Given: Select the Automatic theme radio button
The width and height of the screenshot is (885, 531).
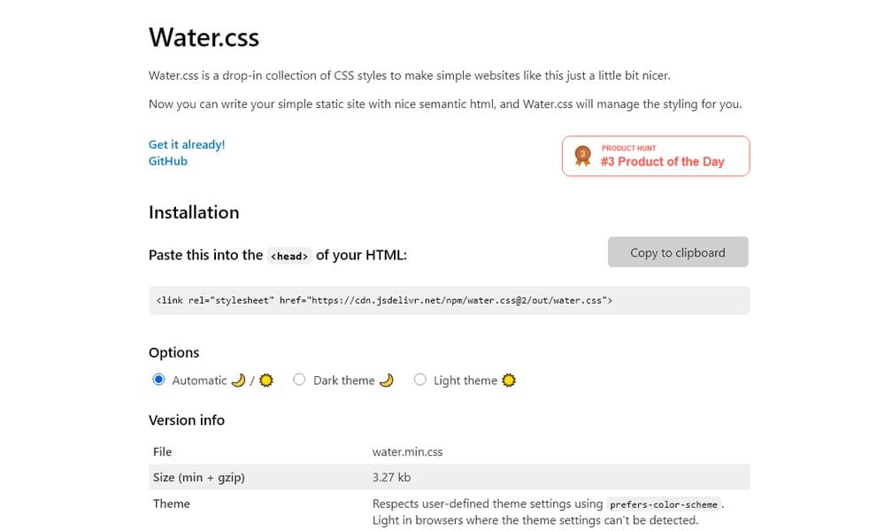Looking at the screenshot, I should [x=158, y=379].
